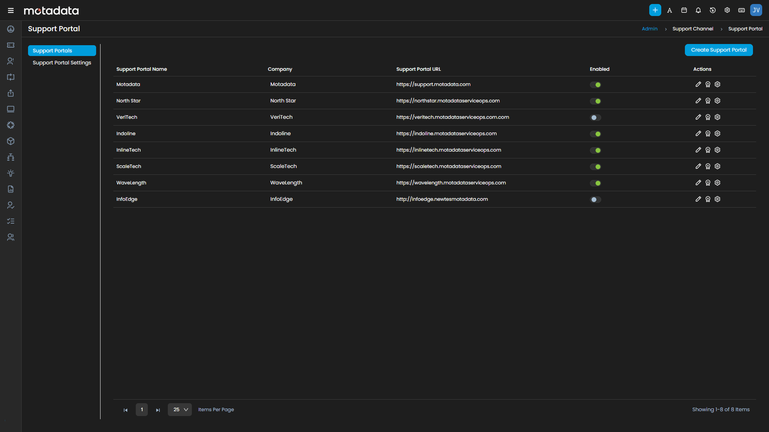Open the JV user profile avatar

coord(756,10)
